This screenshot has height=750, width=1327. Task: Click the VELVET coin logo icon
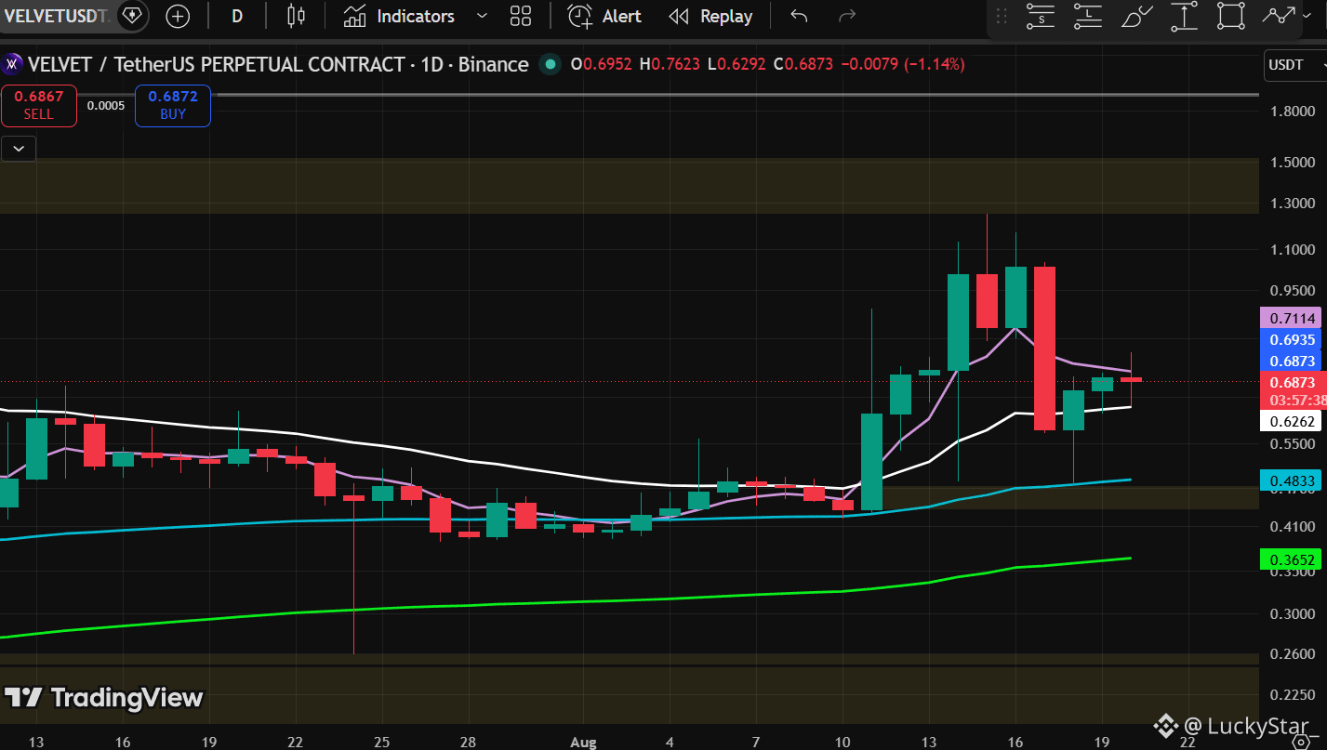[13, 64]
